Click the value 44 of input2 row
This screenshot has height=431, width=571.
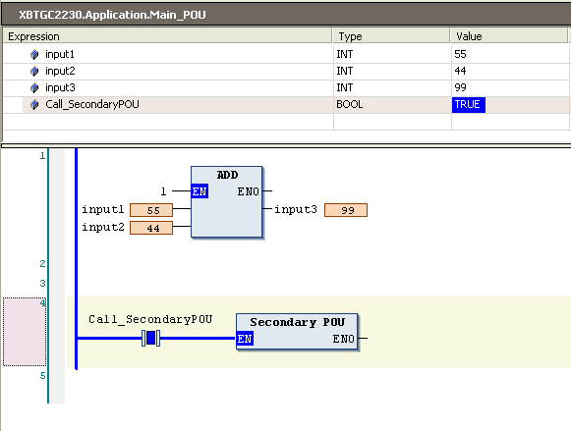click(460, 71)
